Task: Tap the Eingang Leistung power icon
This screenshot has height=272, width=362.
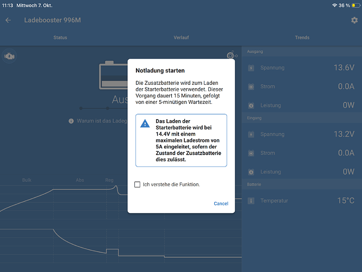Action: coord(251,172)
